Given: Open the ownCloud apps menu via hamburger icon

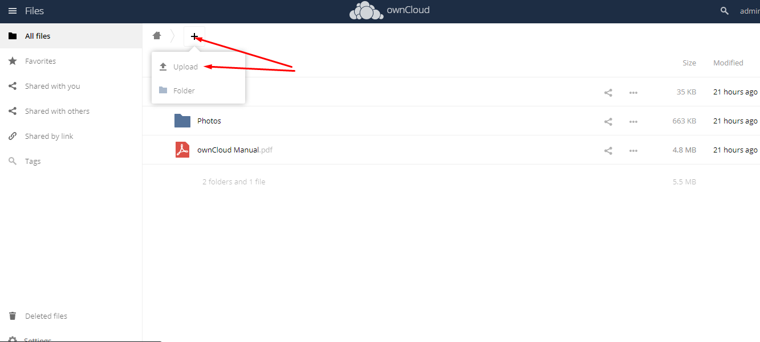Looking at the screenshot, I should (13, 10).
